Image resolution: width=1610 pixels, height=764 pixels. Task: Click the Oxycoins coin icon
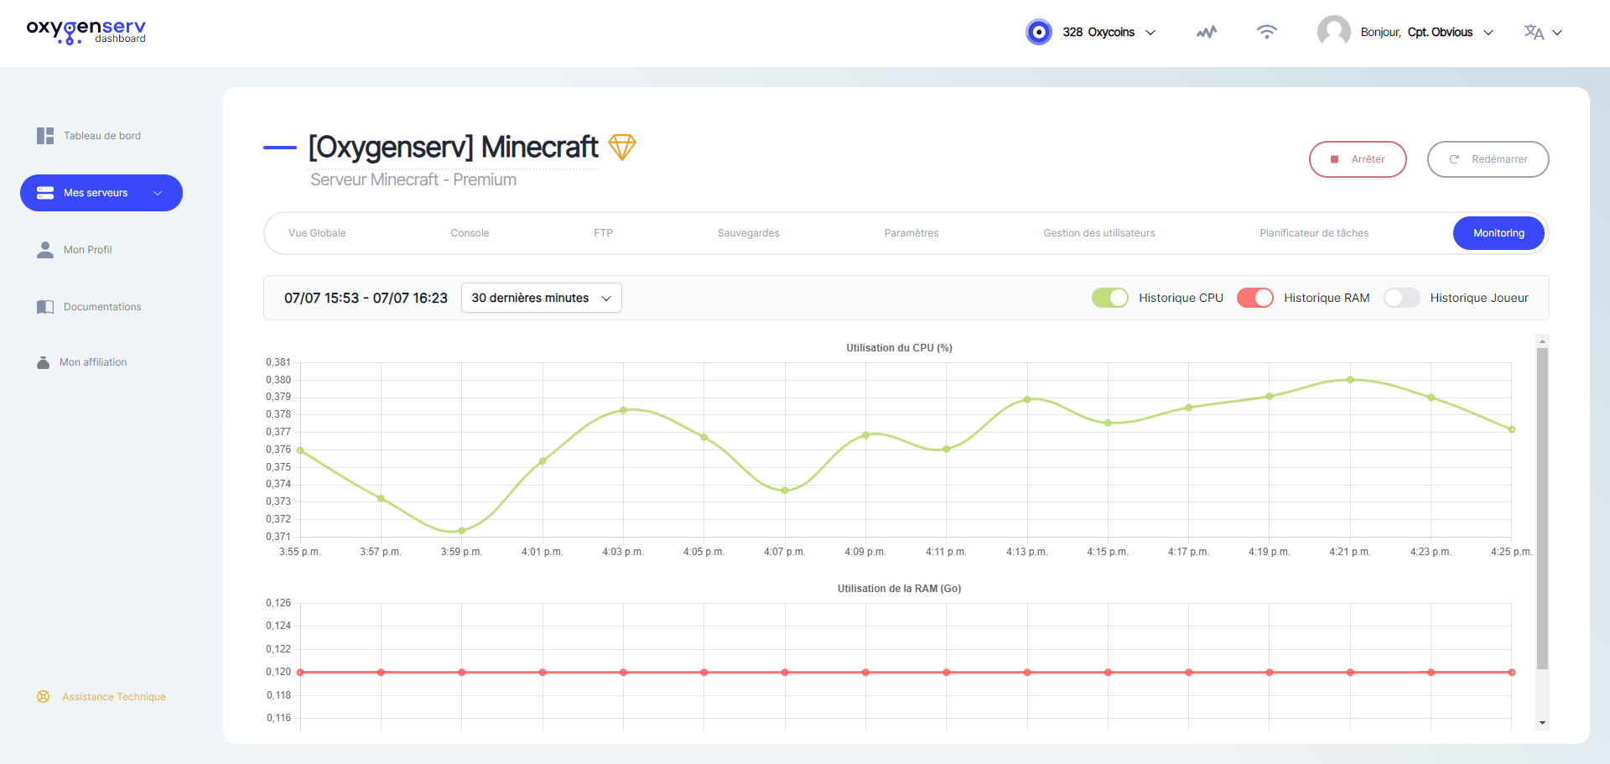point(1039,32)
